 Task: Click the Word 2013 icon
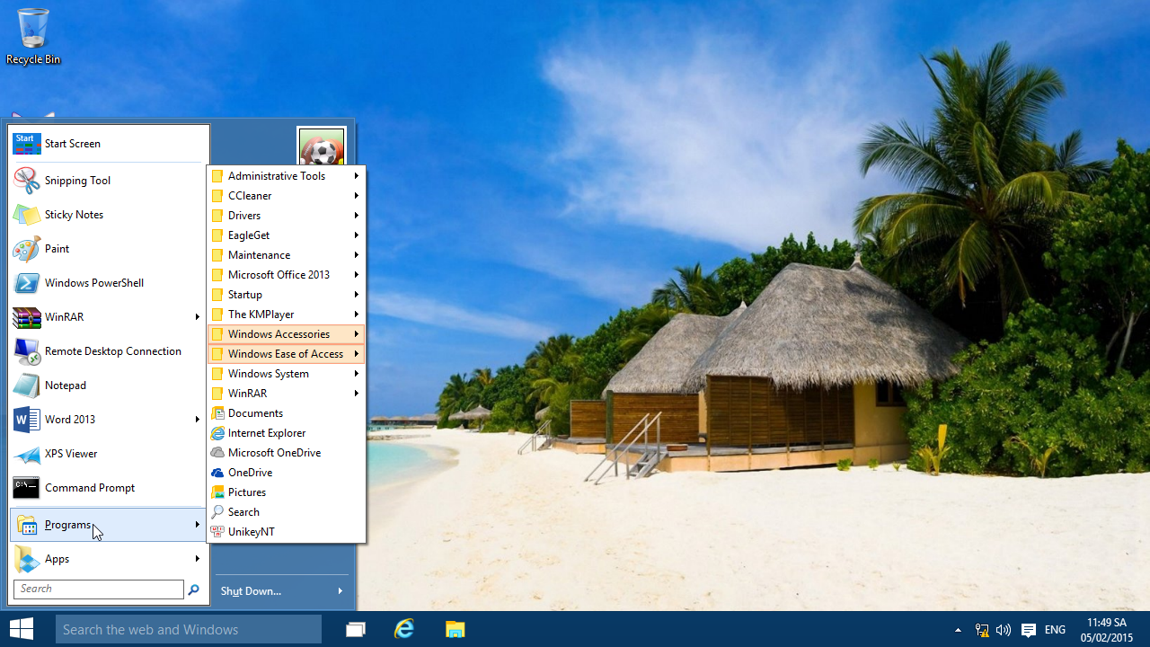26,420
